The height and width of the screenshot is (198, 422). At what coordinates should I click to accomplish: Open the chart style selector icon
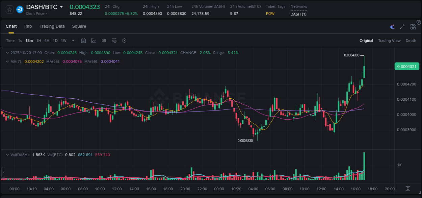click(x=94, y=40)
